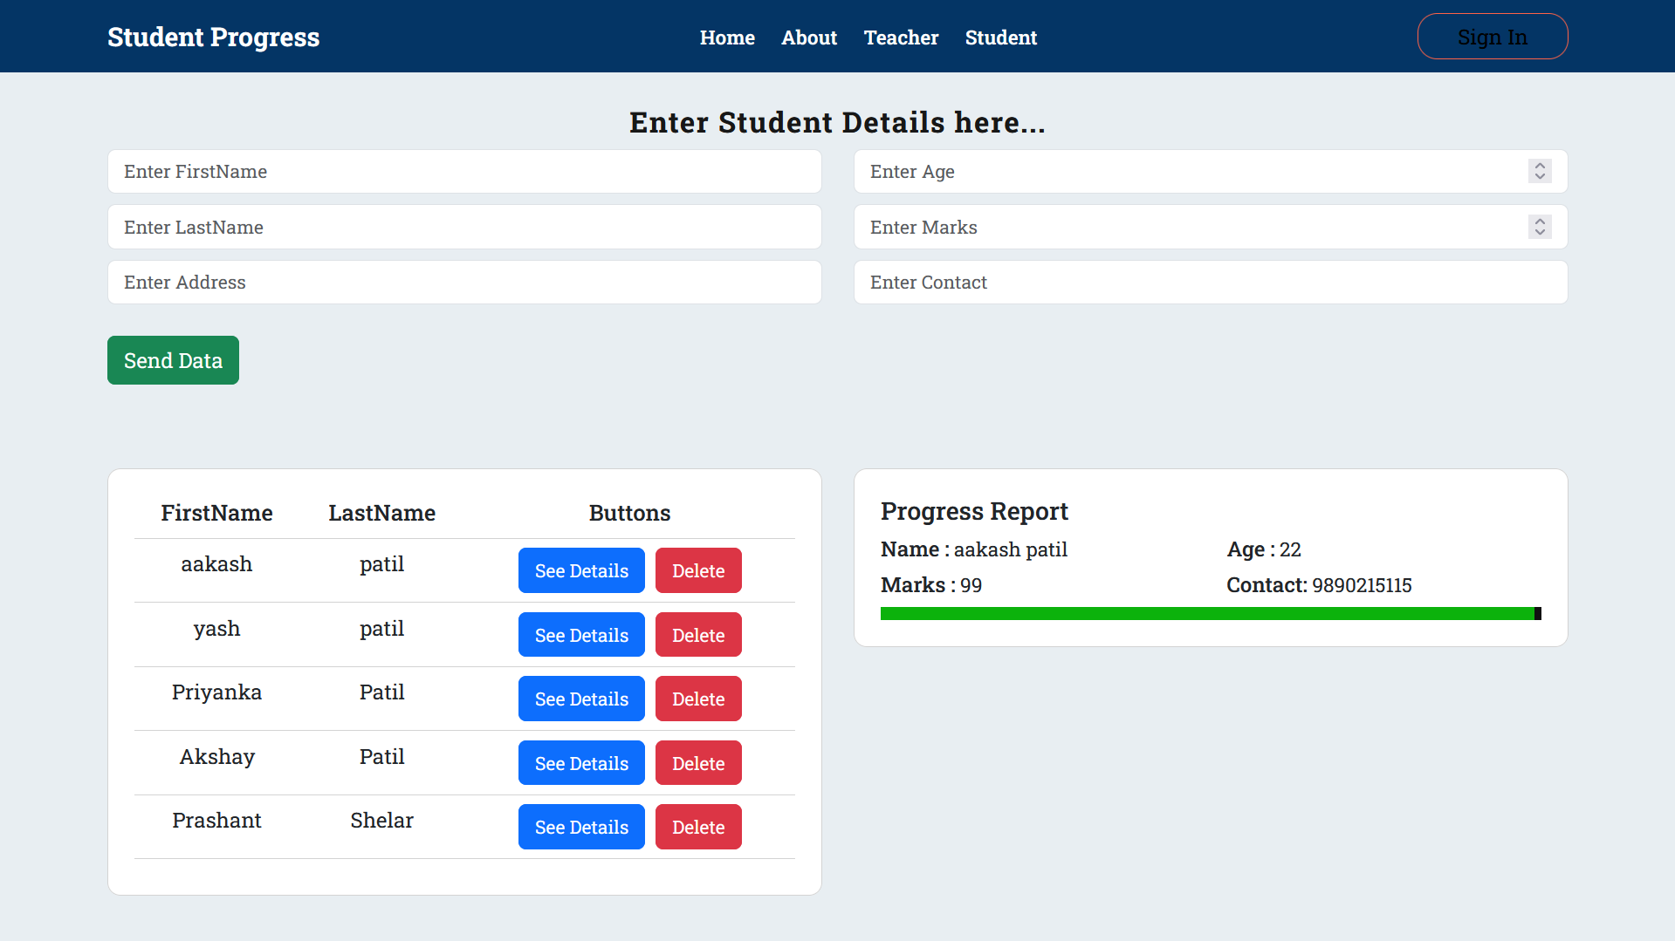This screenshot has width=1675, height=941.
Task: Go to the Student page
Action: tap(1001, 38)
